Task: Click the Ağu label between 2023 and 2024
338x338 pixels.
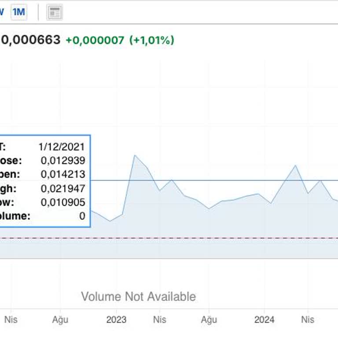Action: (209, 320)
